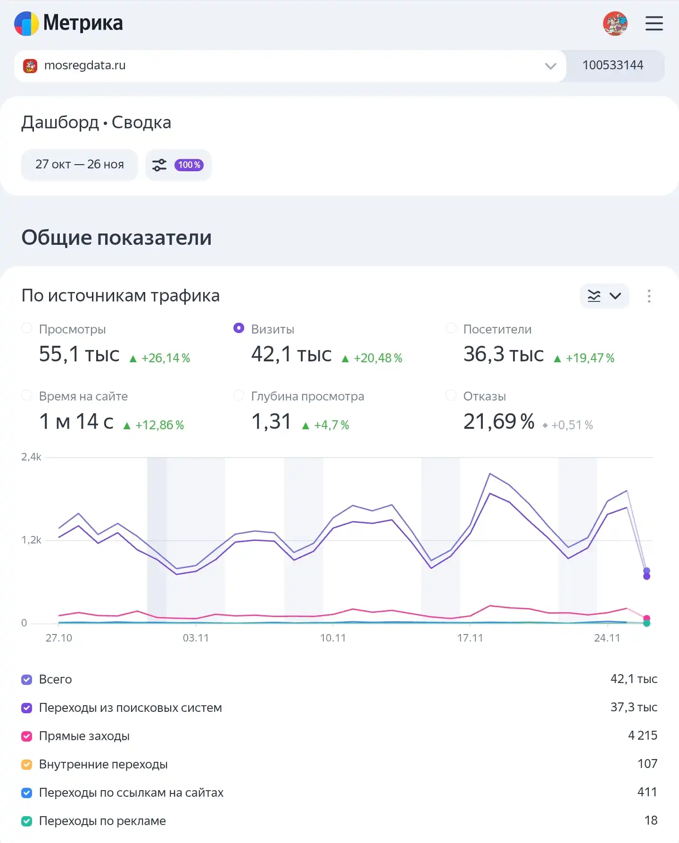Click the last data point on Всего line
Viewport: 679px width, 843px height.
646,571
